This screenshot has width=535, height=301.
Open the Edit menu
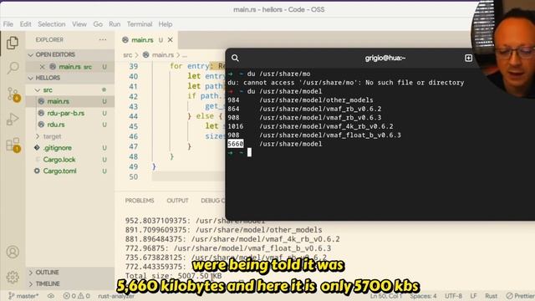pos(26,24)
